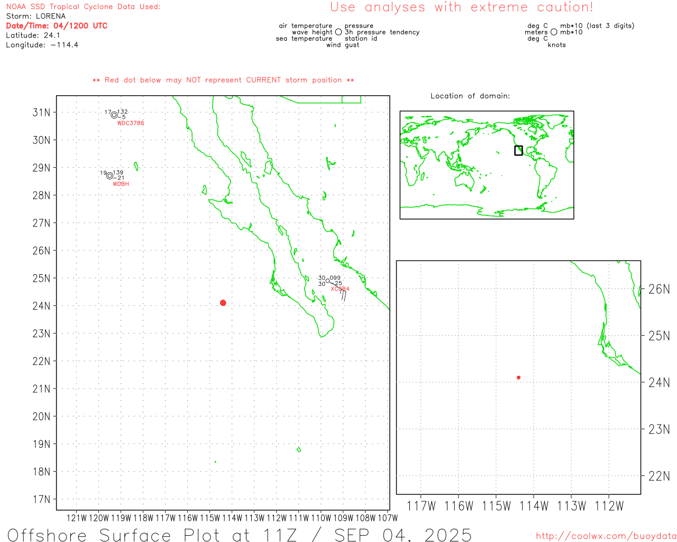Click the units legend circle near 'mb*10'

[x=554, y=32]
